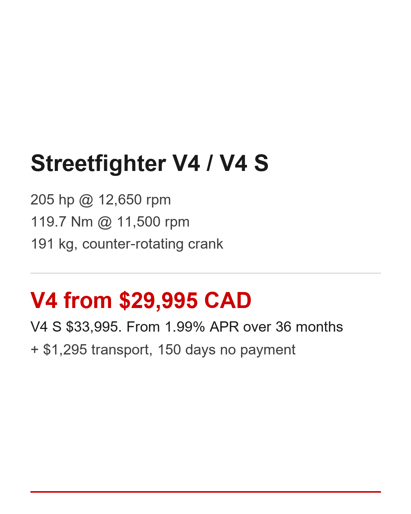Click the V4 S $33,995 price text
Viewport: 411px width, 514px height.
(76, 327)
